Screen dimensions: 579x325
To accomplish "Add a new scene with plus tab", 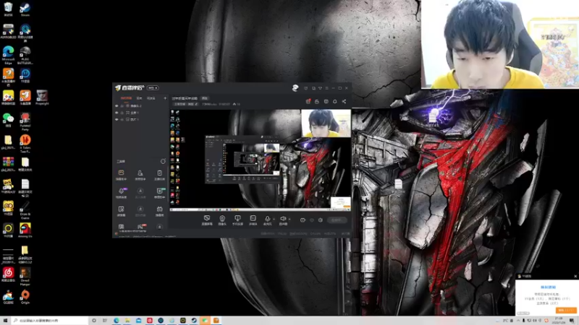I will coord(165,97).
